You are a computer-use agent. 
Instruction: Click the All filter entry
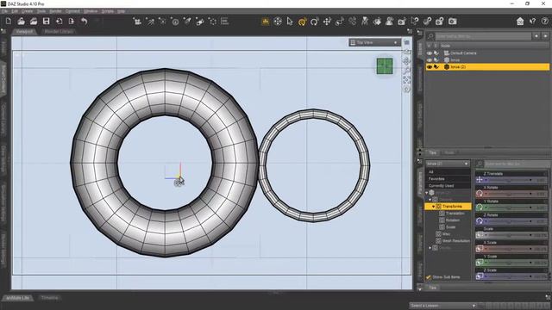click(x=431, y=172)
